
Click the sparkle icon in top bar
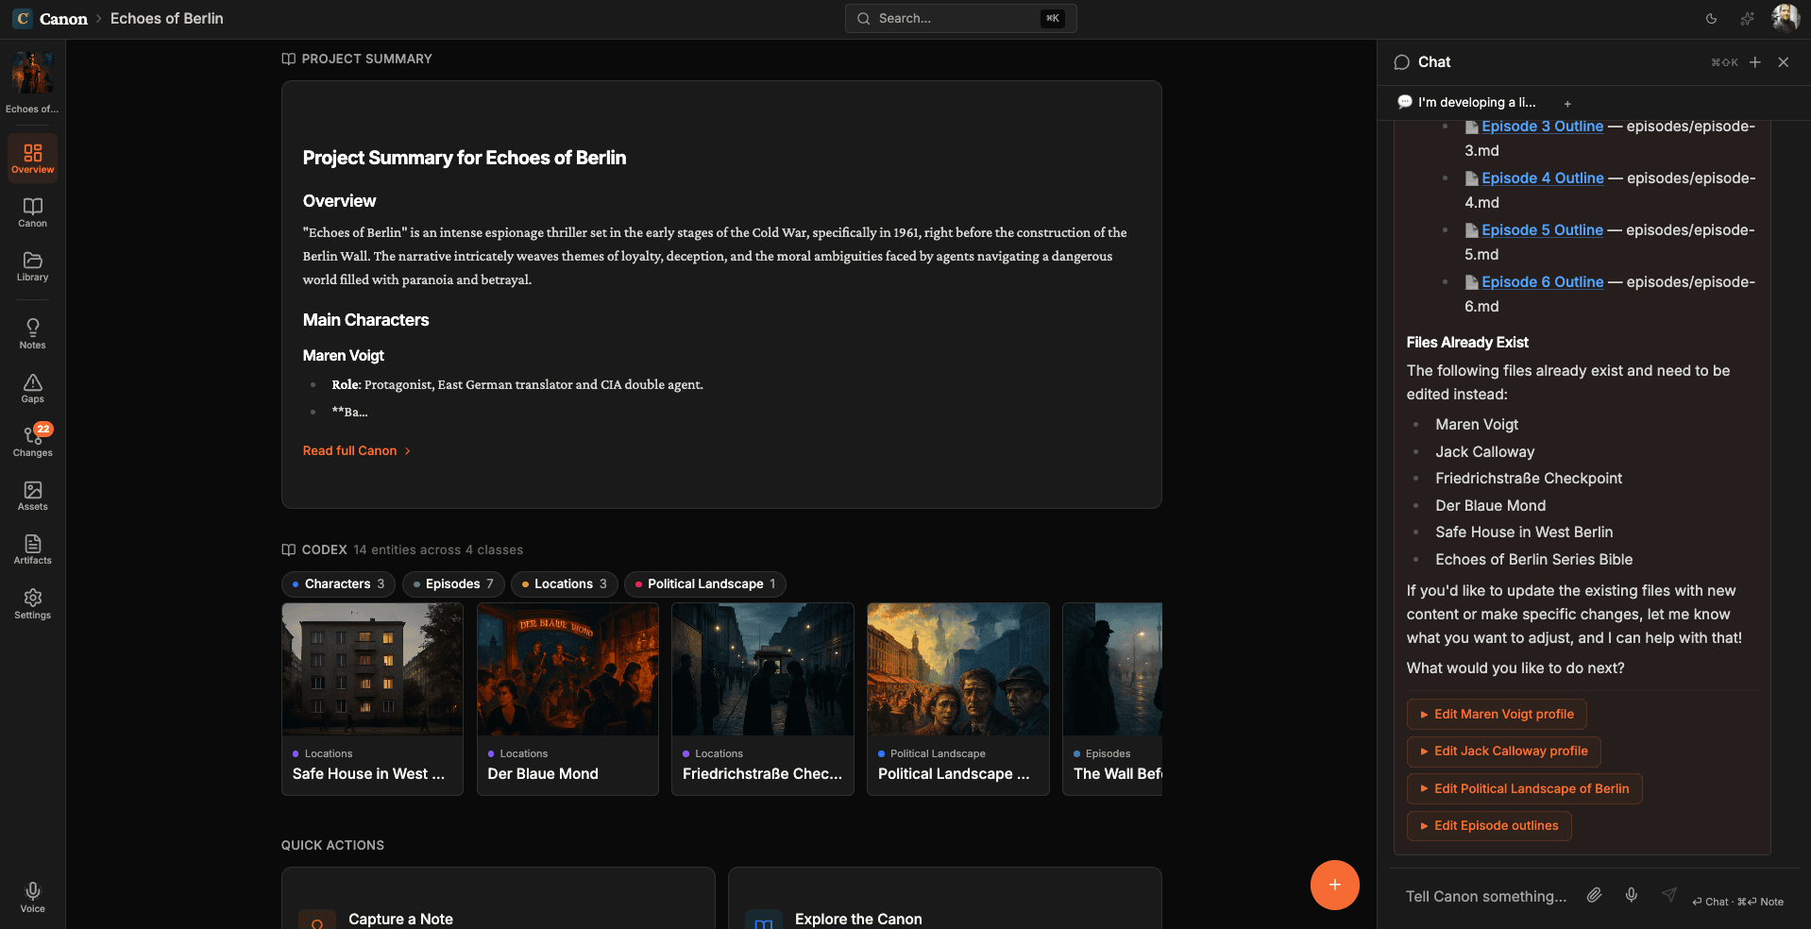click(x=1748, y=19)
